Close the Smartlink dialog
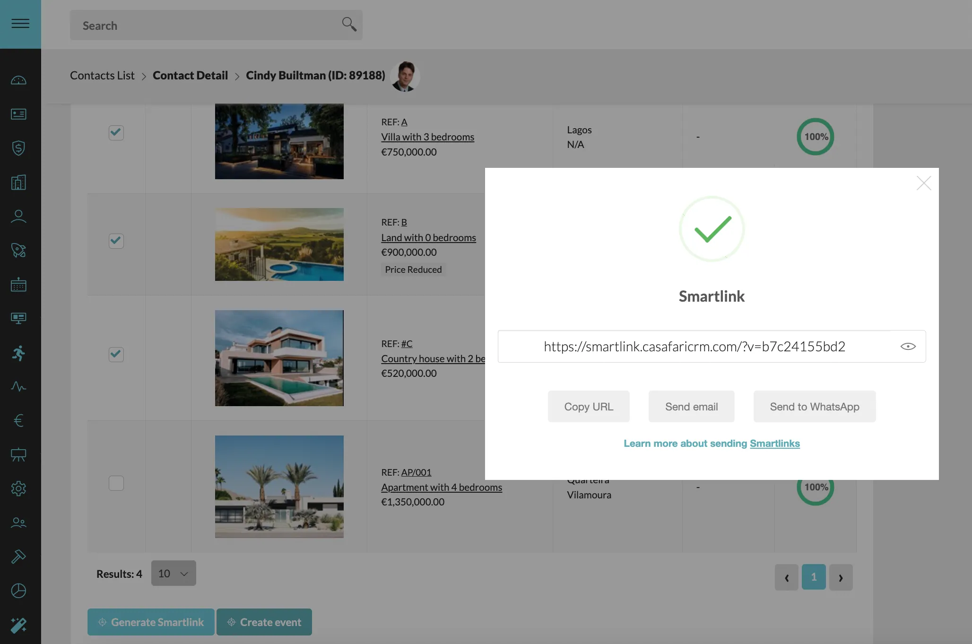 (x=923, y=183)
